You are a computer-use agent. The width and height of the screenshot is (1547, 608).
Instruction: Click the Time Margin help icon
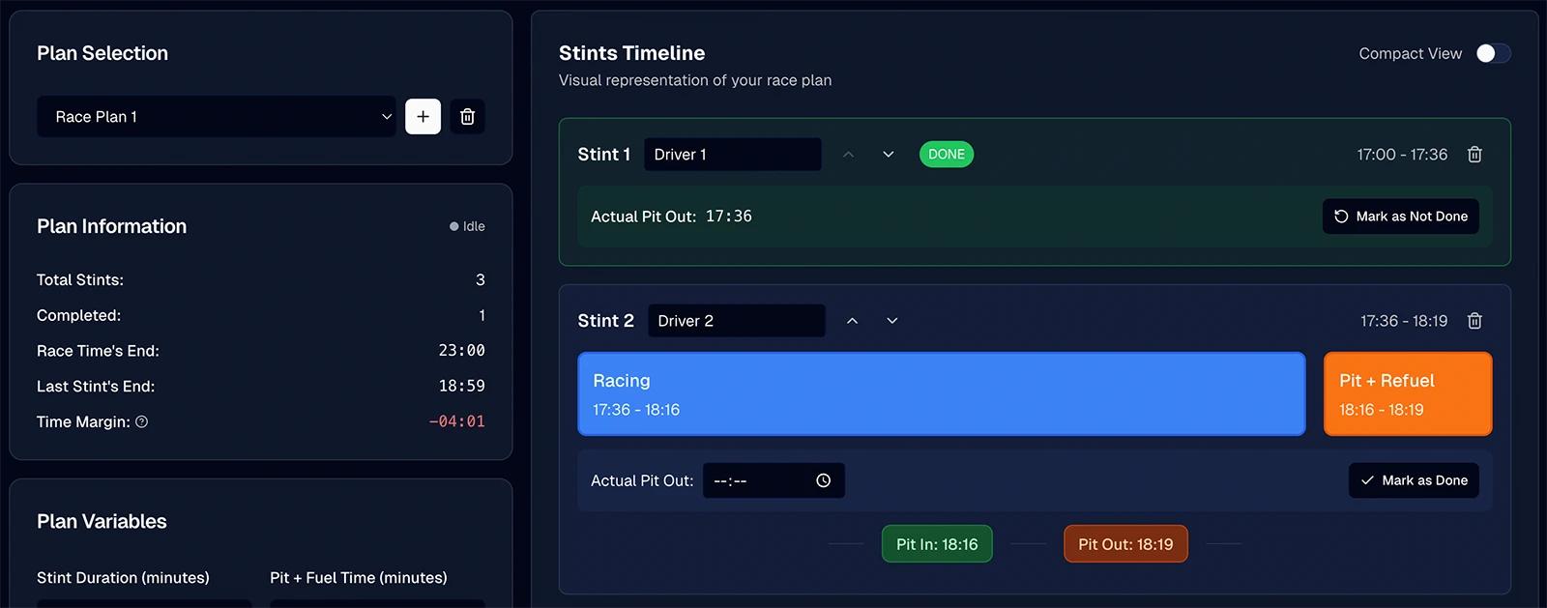click(x=142, y=422)
